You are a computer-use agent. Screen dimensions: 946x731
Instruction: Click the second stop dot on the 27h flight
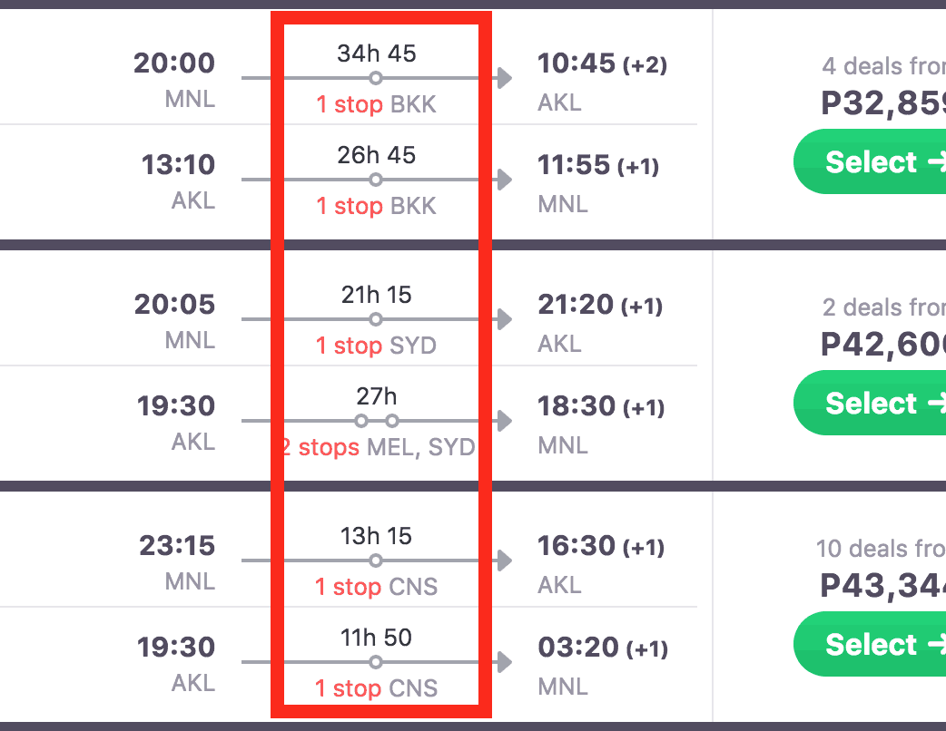pyautogui.click(x=392, y=421)
